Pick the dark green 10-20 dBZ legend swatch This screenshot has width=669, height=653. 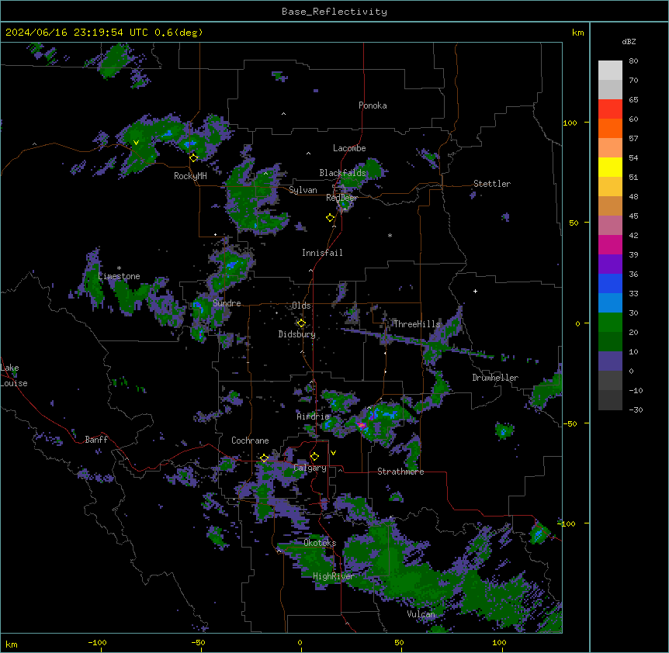610,342
